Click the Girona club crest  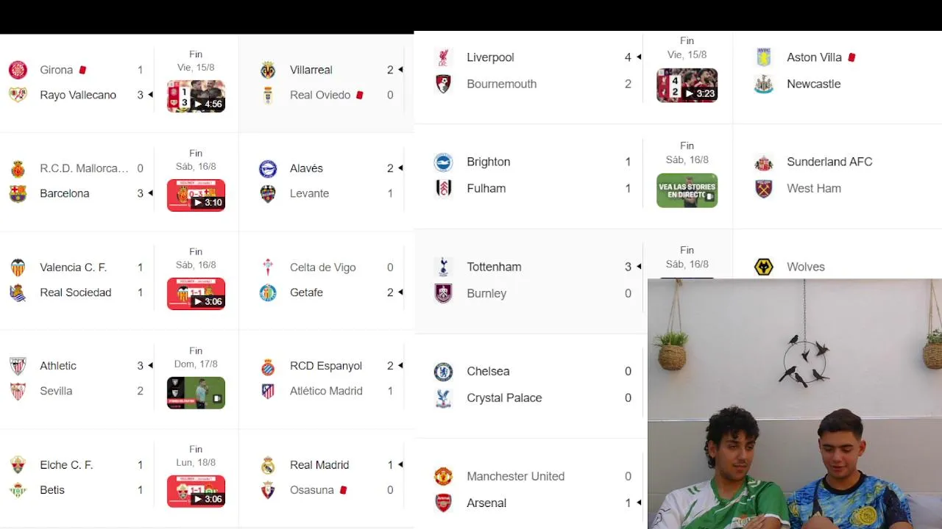(18, 70)
